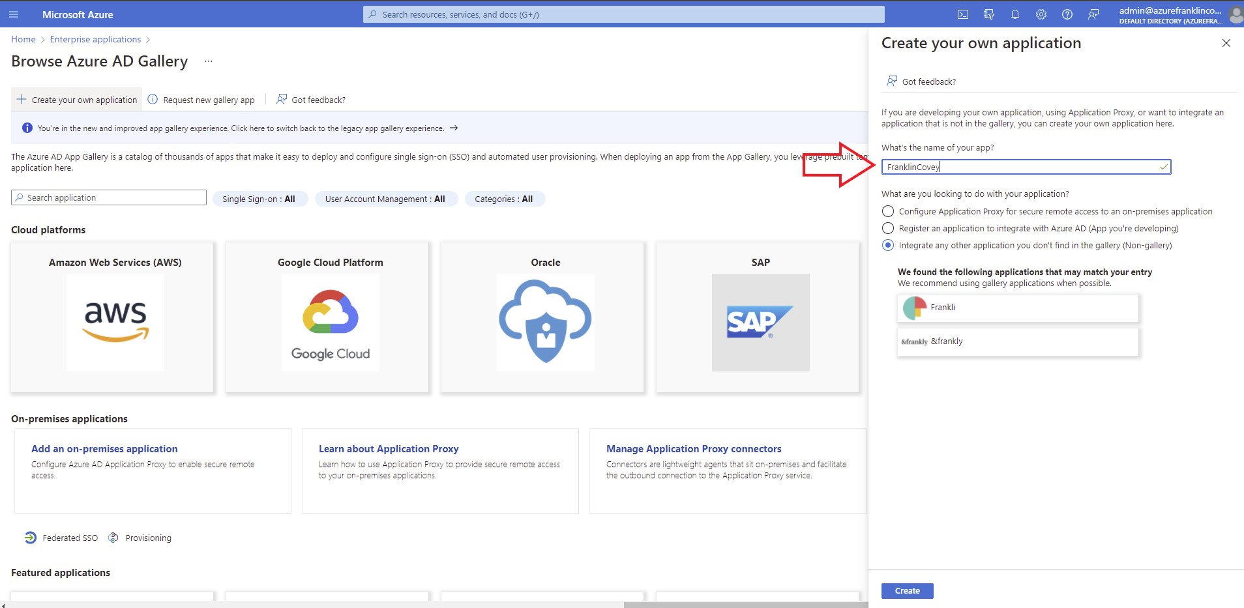Select Configure Application Proxy option

point(888,211)
